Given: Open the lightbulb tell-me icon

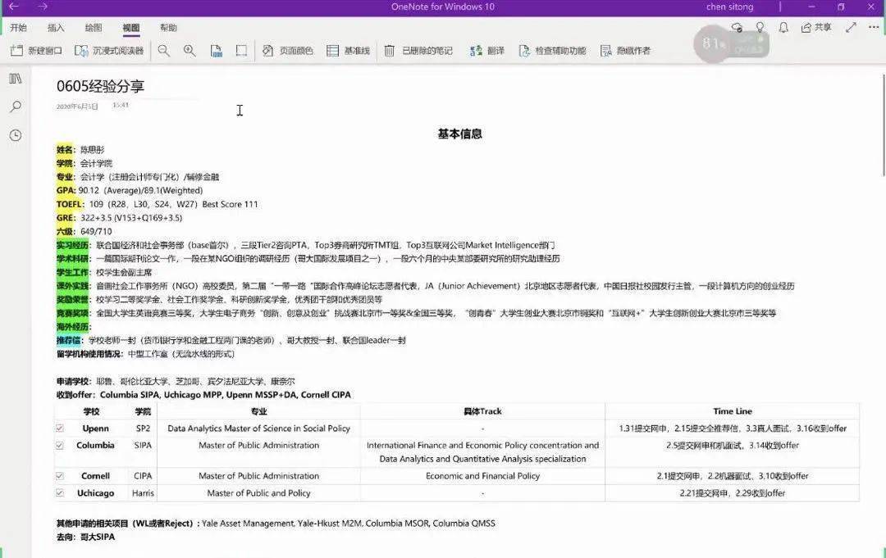Looking at the screenshot, I should pyautogui.click(x=760, y=27).
